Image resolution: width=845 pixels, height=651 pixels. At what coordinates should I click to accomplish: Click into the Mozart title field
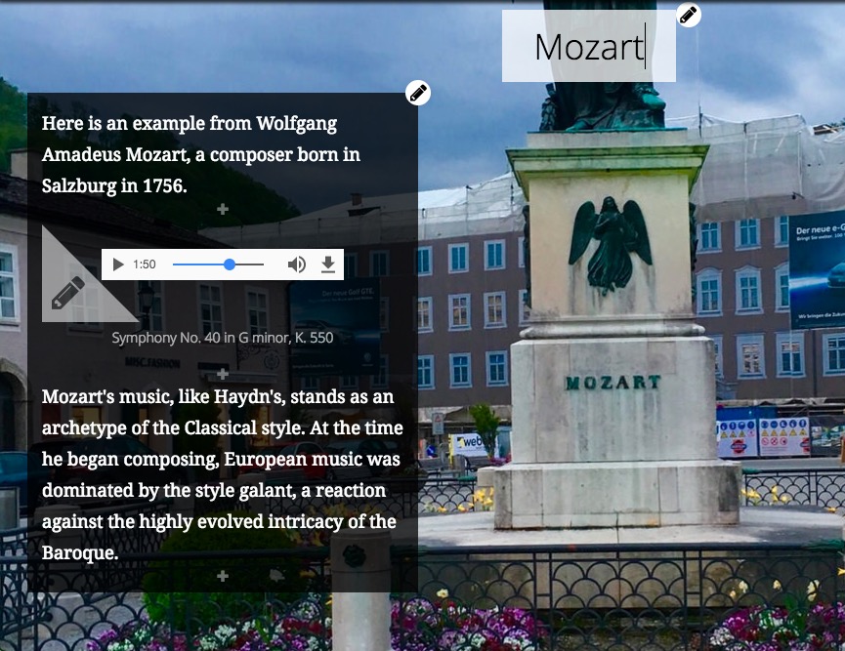589,46
